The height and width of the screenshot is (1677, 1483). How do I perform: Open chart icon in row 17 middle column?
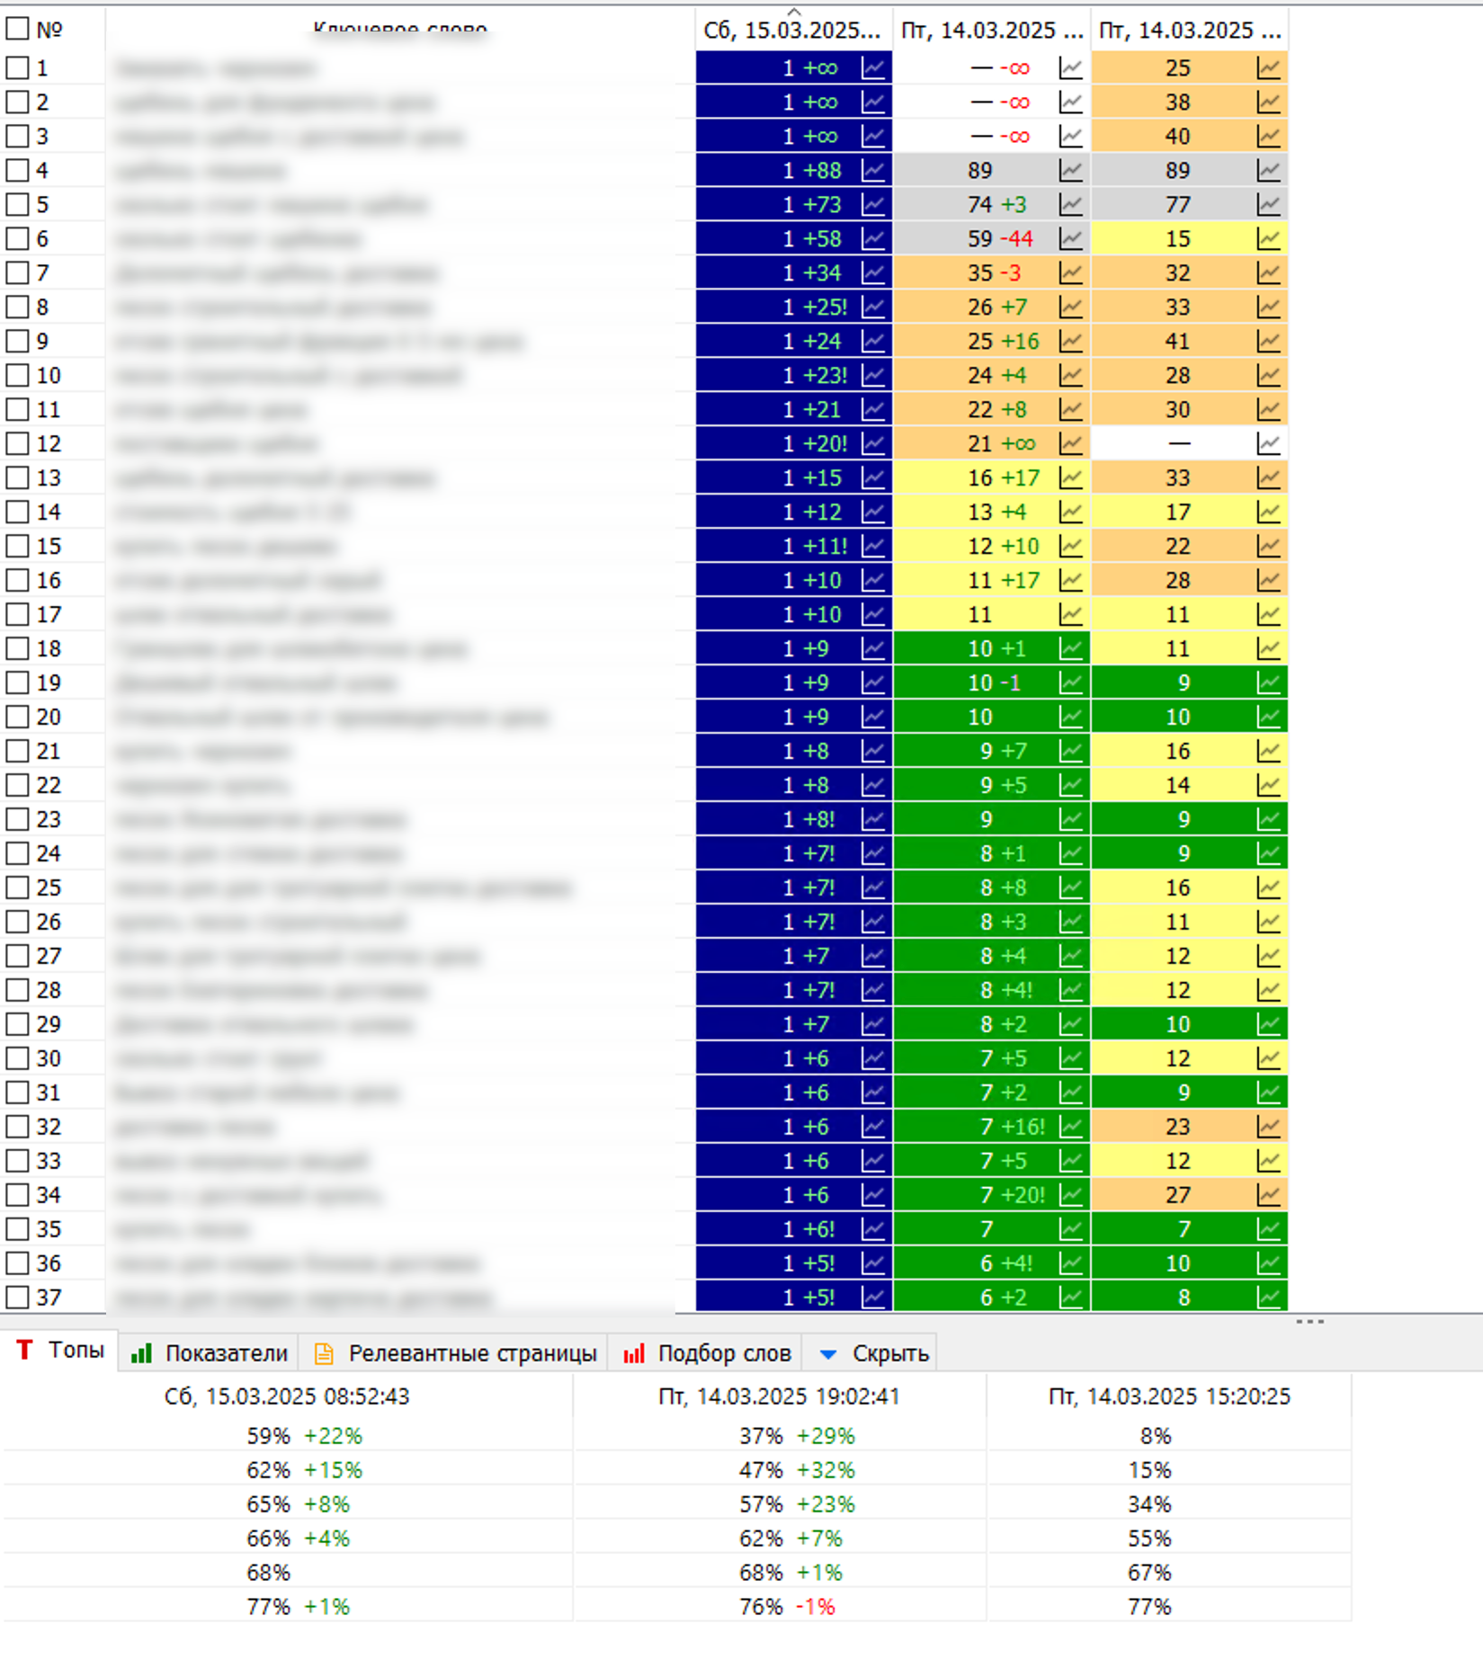[1070, 615]
